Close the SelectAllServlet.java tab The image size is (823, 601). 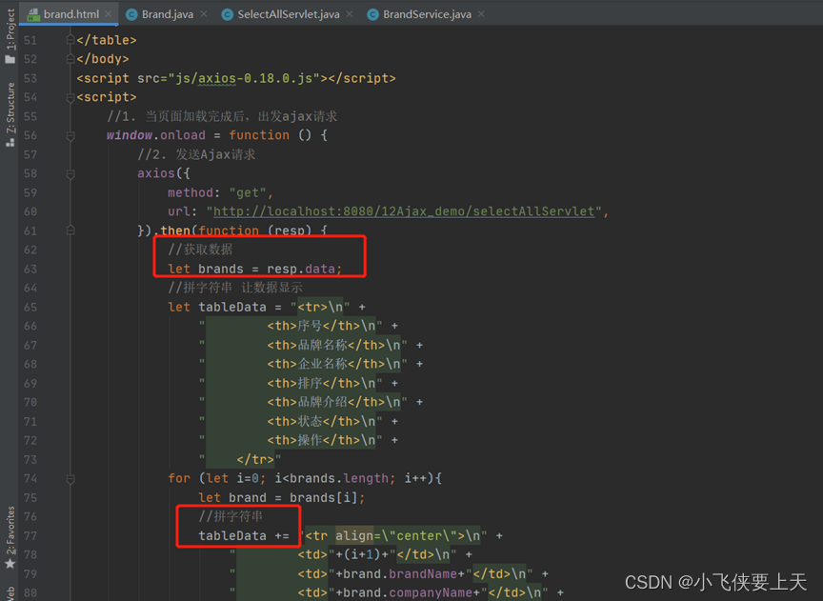pos(350,14)
